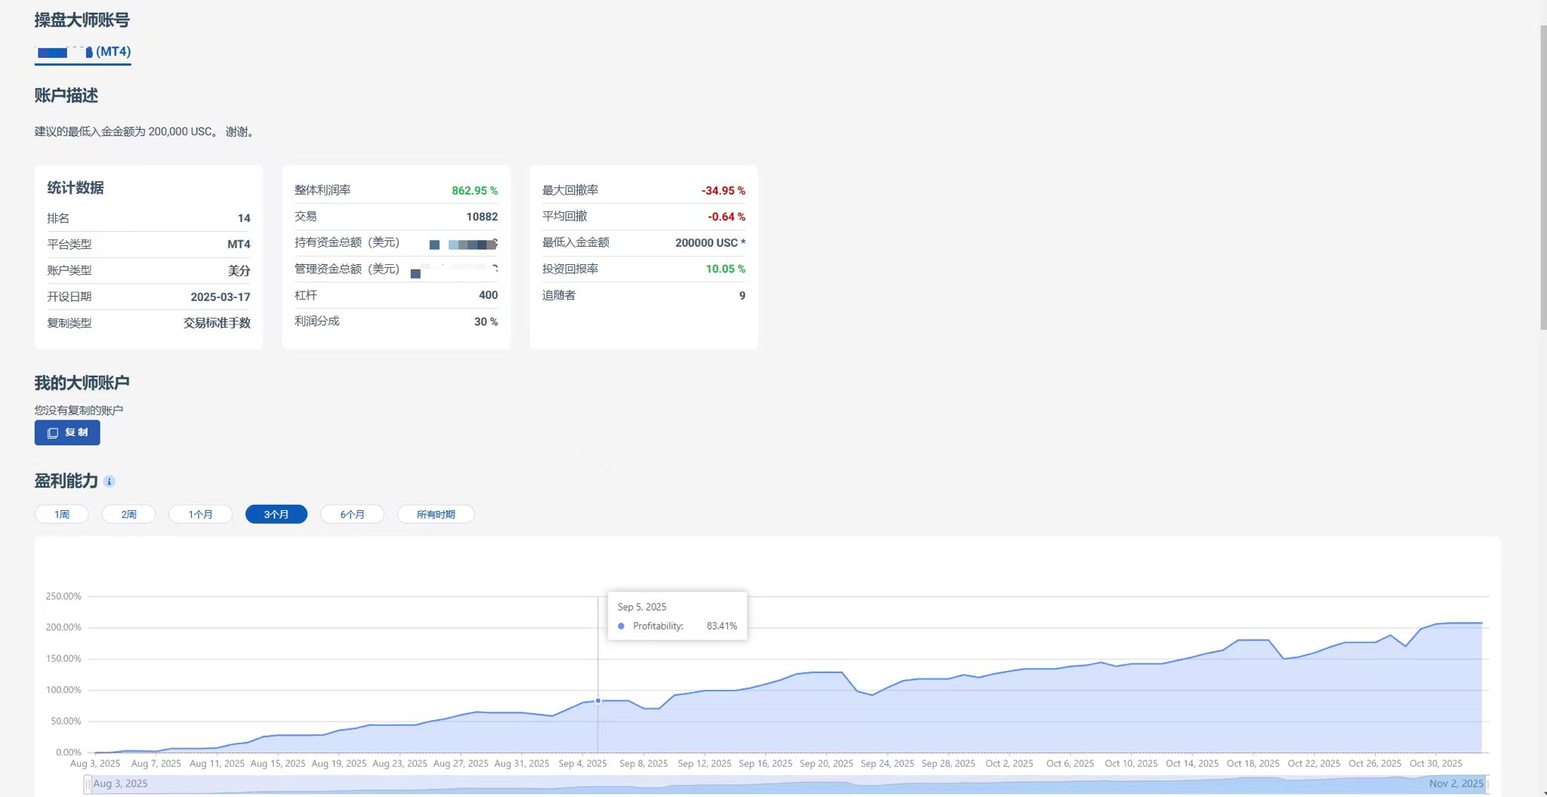Click the 复制 copy button
The height and width of the screenshot is (797, 1547).
pos(67,432)
